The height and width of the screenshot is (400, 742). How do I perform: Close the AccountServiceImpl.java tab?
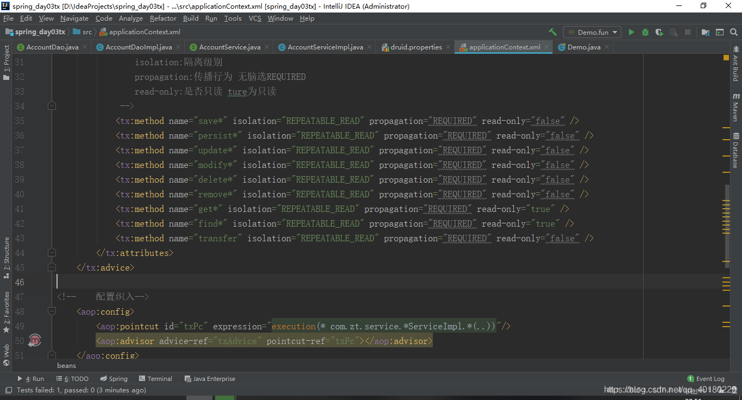(370, 47)
